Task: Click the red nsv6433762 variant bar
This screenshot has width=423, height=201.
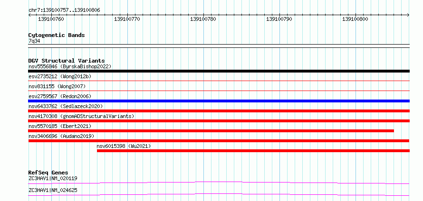Action: point(219,111)
